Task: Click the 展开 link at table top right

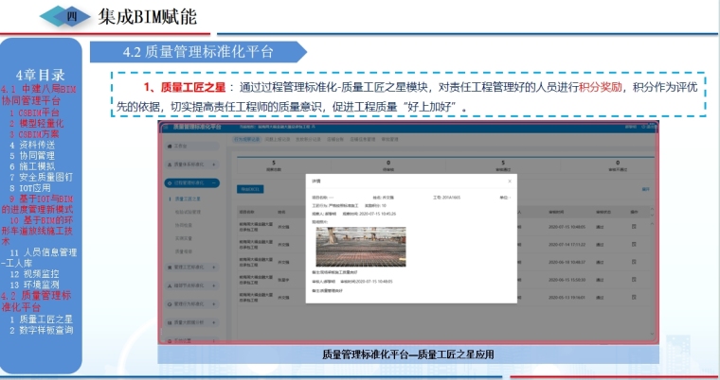Action: pos(643,187)
